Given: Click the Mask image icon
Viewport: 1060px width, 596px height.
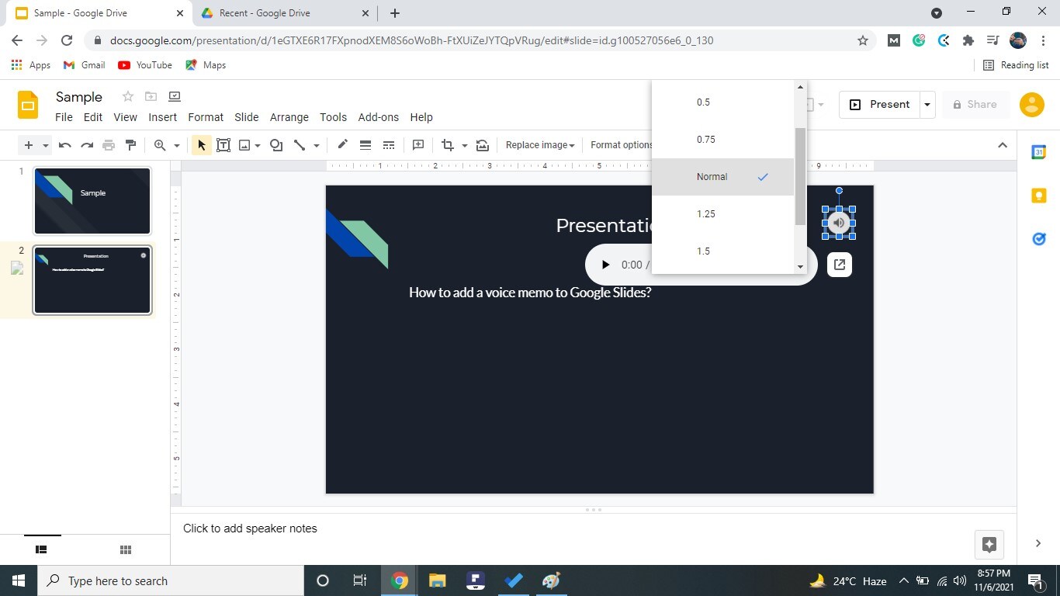Looking at the screenshot, I should point(482,145).
